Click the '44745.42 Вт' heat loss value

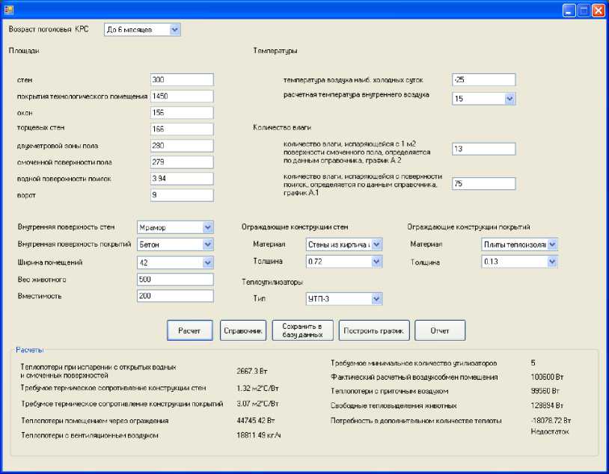[x=256, y=420]
